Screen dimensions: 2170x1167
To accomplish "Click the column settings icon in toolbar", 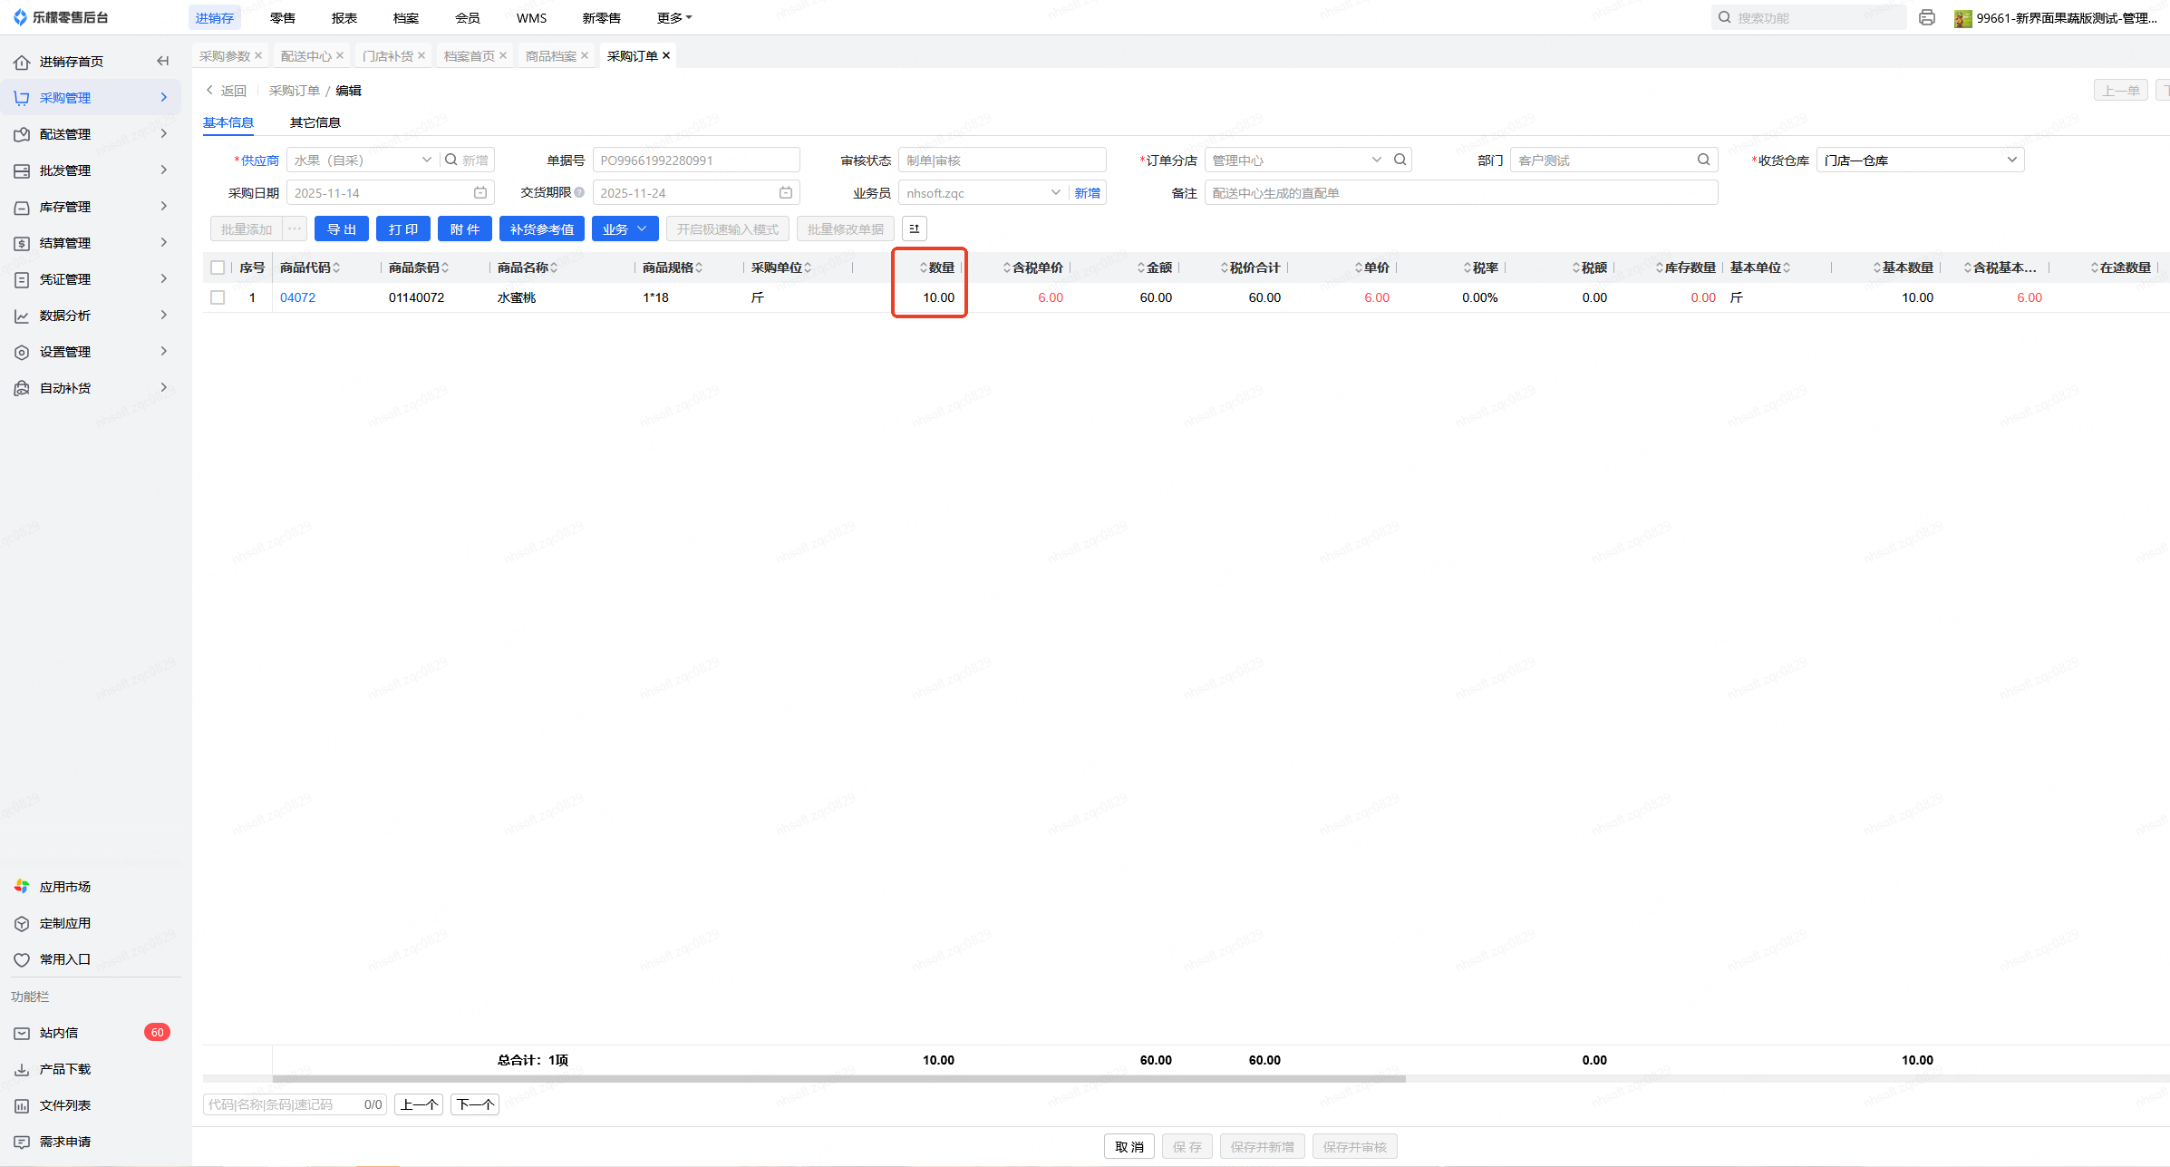I will point(914,229).
